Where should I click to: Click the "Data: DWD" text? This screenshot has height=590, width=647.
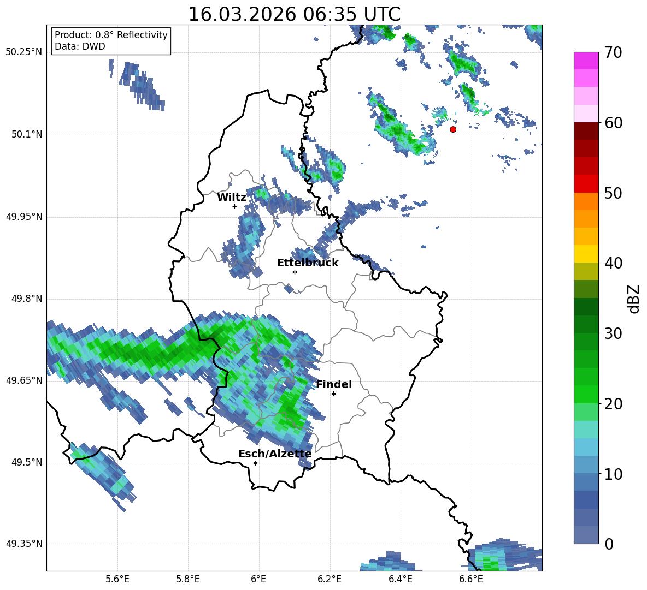point(80,46)
